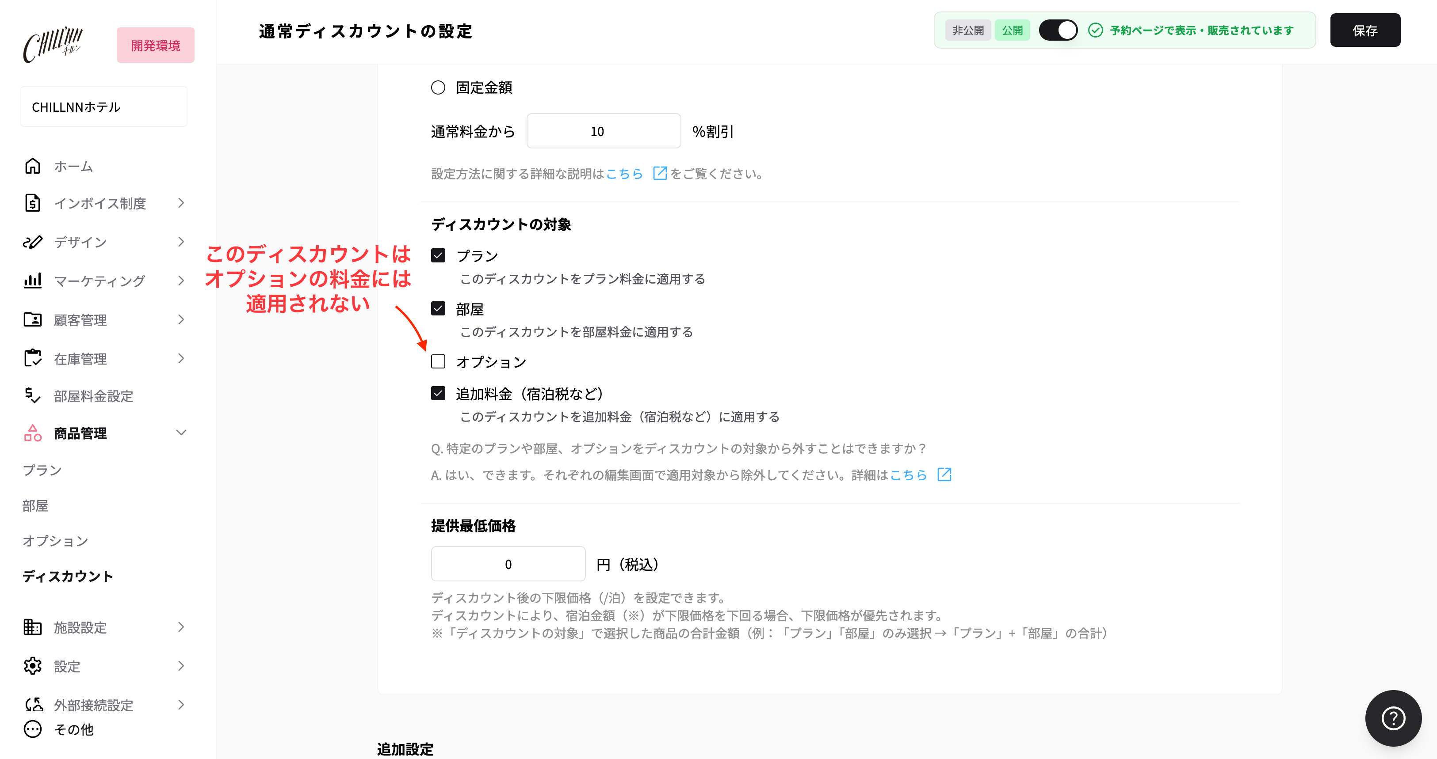Click the その他 ellipsis icon
Image resolution: width=1437 pixels, height=759 pixels.
32,729
